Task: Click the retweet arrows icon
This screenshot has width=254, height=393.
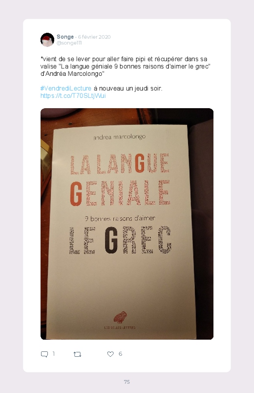Action: (77, 354)
